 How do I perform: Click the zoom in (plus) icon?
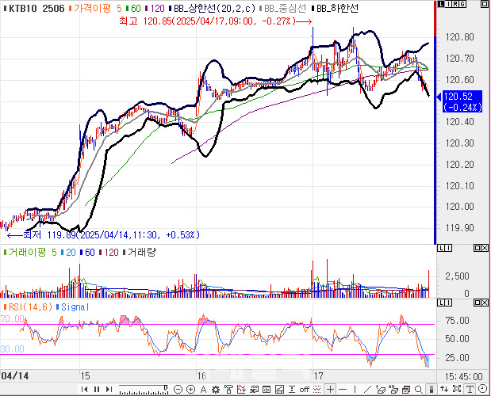[191, 389]
